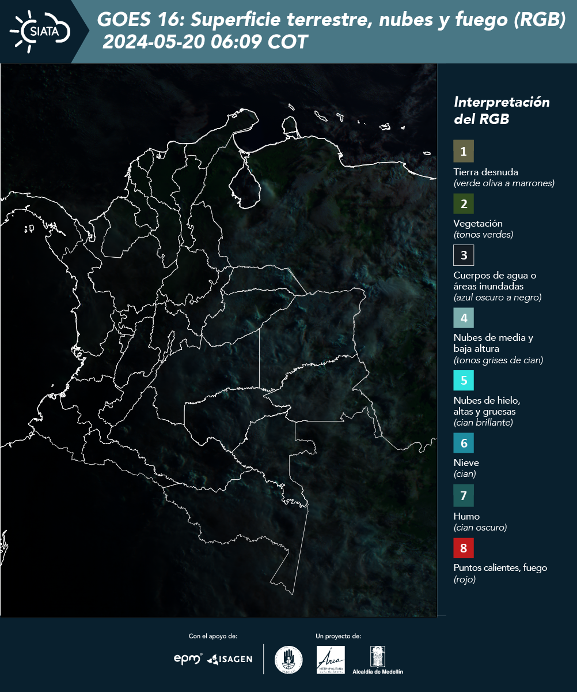Click the label 'Puntos calientes, fuego'

pyautogui.click(x=500, y=568)
